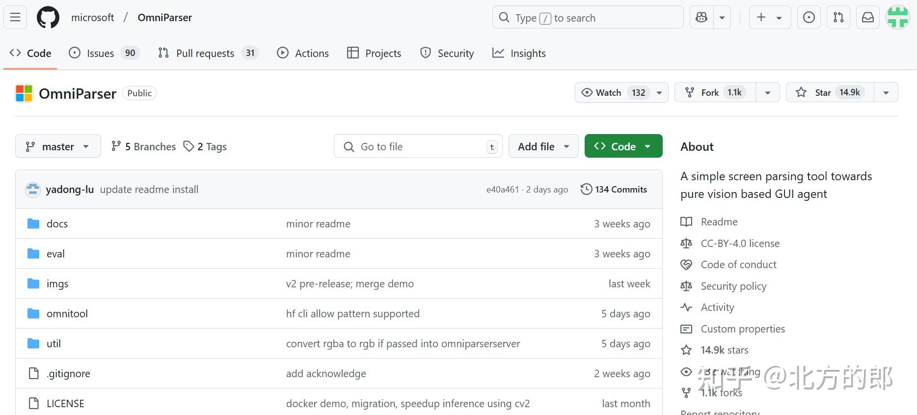The width and height of the screenshot is (917, 415).
Task: Open the hamburger navigation menu
Action: coord(15,18)
